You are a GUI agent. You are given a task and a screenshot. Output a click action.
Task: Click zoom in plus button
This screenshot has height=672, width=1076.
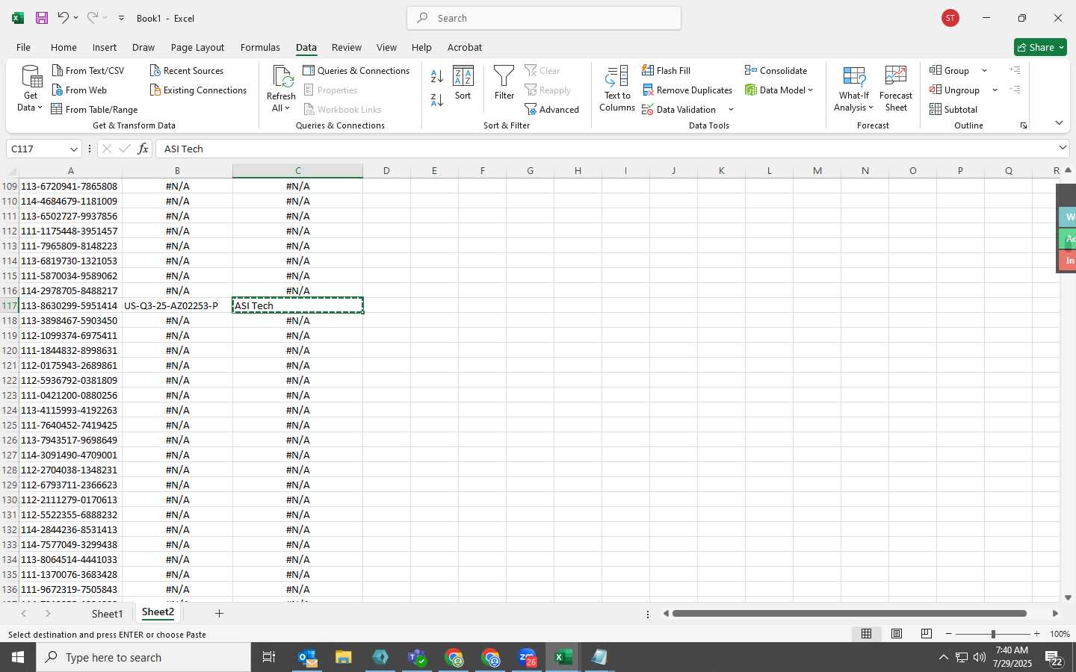[1036, 634]
